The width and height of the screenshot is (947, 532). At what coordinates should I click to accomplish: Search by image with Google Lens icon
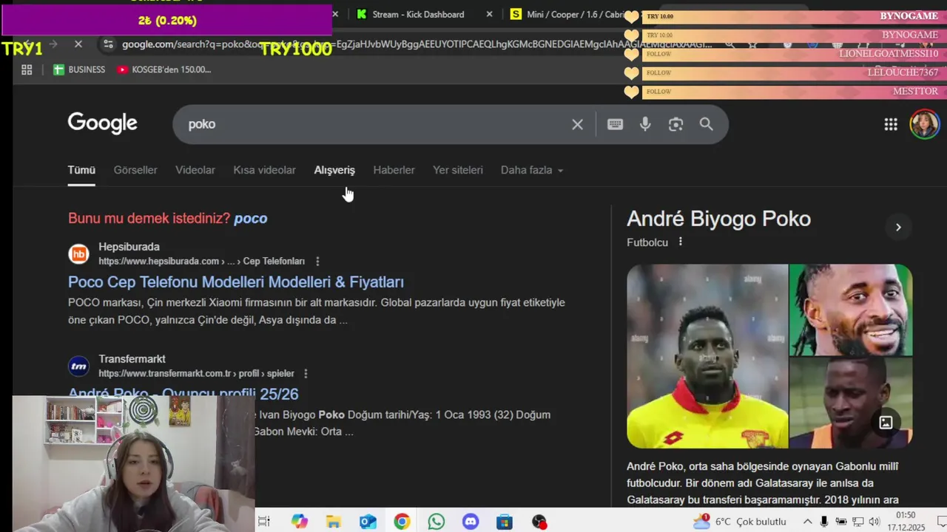tap(675, 124)
